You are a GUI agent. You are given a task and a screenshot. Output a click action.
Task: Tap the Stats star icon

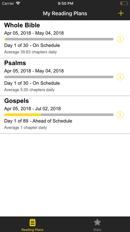[x=97, y=222]
